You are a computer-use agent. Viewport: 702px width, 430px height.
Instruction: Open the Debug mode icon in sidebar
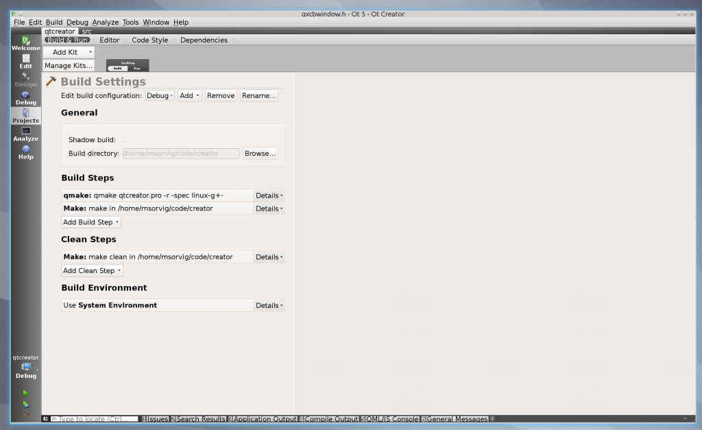point(25,97)
